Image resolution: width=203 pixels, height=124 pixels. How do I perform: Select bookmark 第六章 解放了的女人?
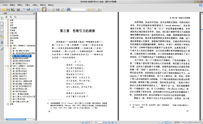(x=20, y=63)
